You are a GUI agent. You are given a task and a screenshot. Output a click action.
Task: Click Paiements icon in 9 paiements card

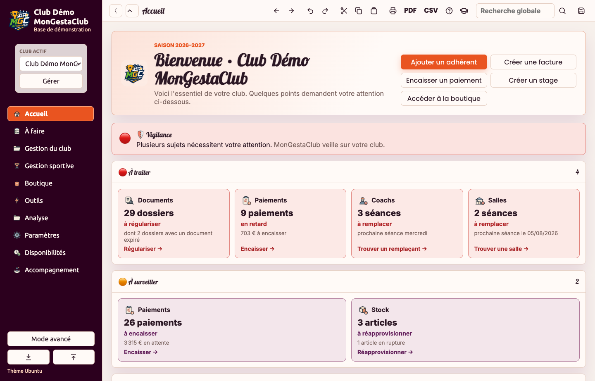(x=246, y=200)
